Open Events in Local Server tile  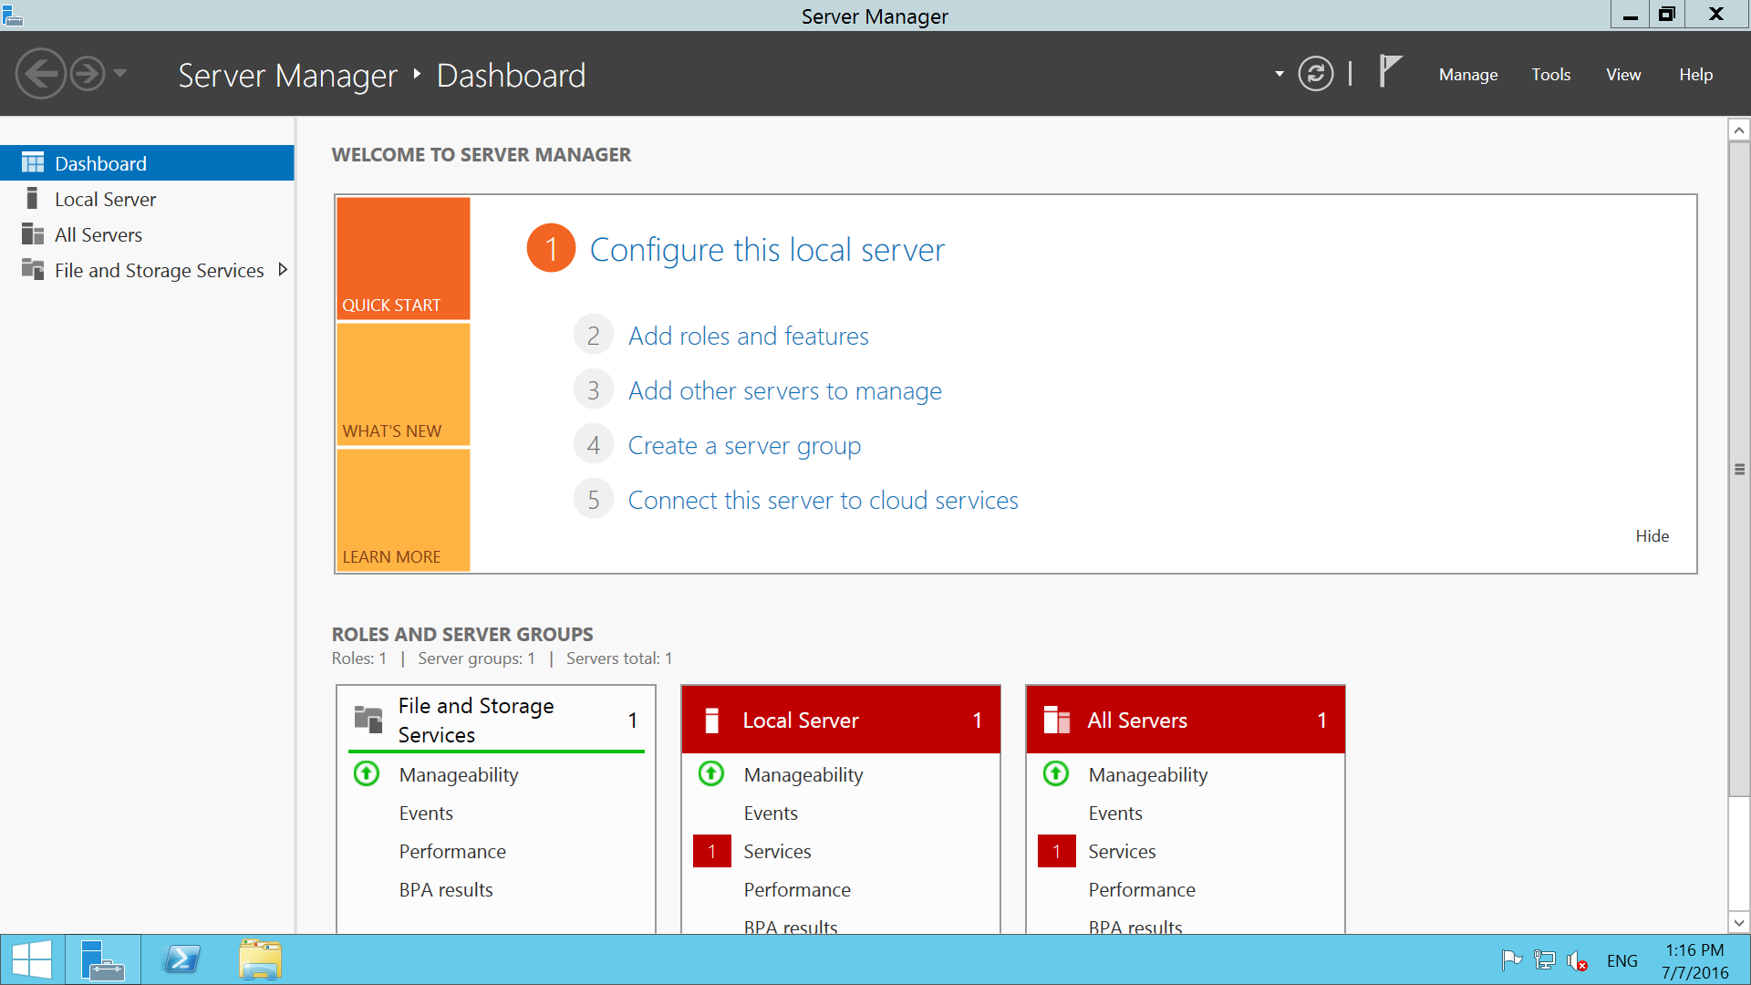(x=770, y=813)
